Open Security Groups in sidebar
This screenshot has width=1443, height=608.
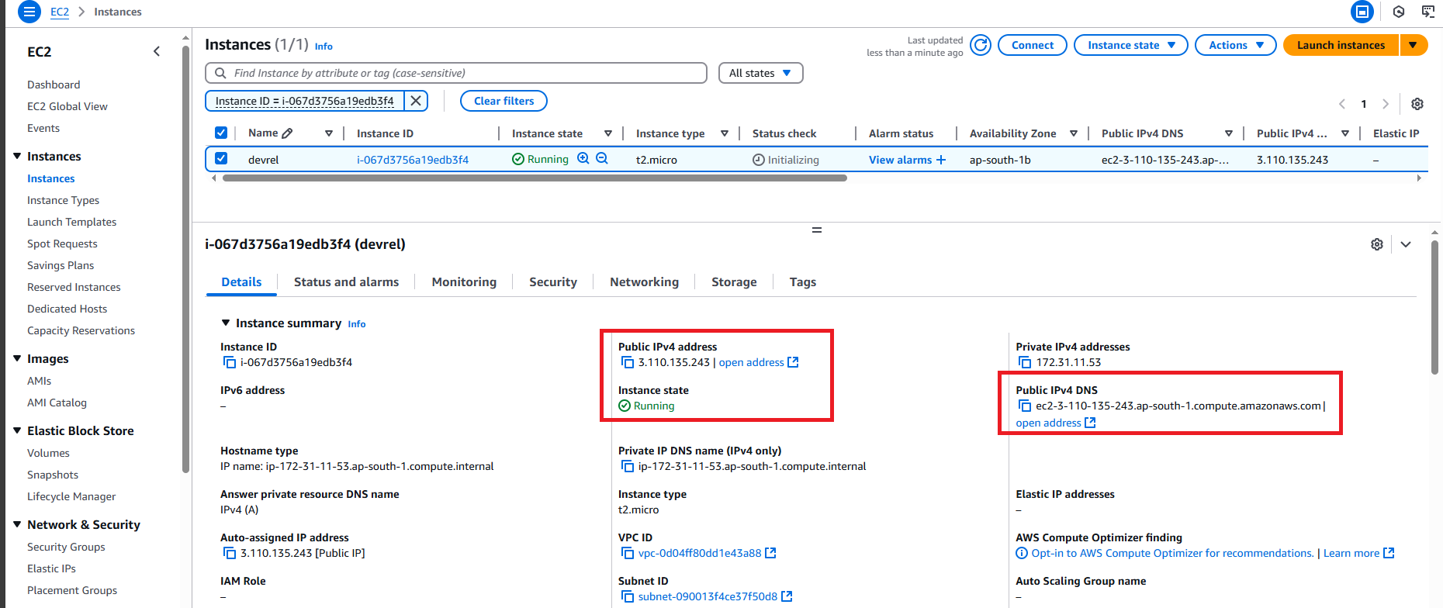point(66,547)
